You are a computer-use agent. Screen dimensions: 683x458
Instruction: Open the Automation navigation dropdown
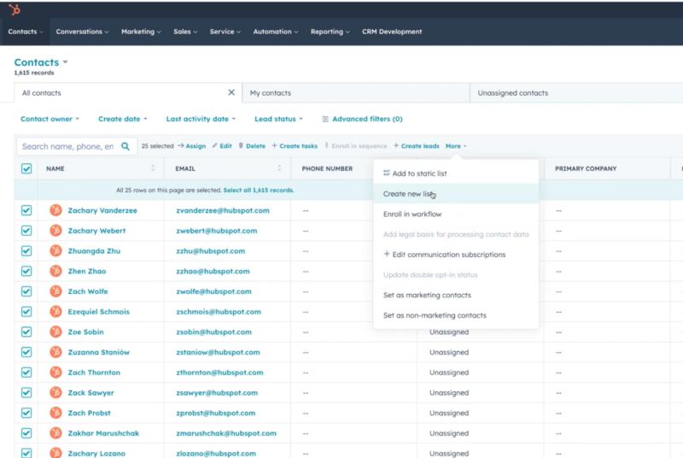pos(276,32)
